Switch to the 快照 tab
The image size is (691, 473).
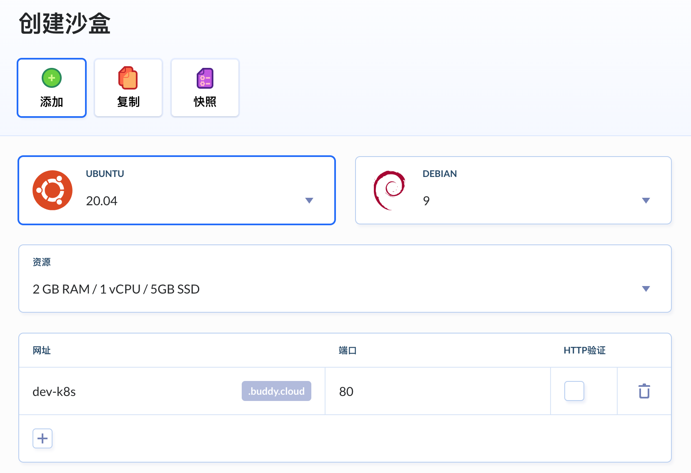click(205, 102)
